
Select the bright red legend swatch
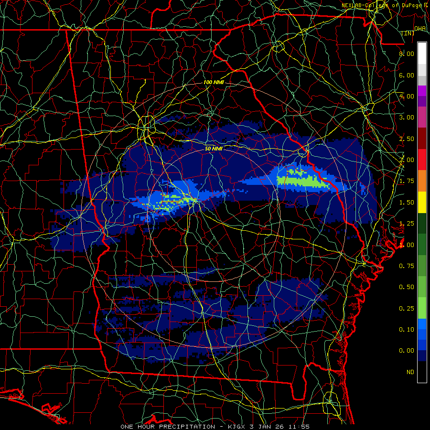coord(422,160)
